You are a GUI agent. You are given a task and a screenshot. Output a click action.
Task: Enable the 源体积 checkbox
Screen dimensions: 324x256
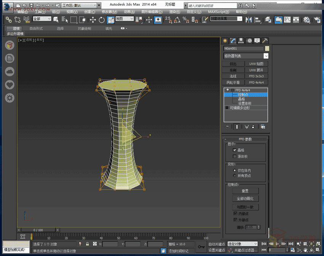[x=234, y=156]
